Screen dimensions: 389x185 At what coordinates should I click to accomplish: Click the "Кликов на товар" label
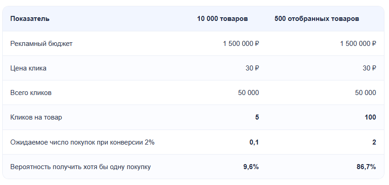36,117
